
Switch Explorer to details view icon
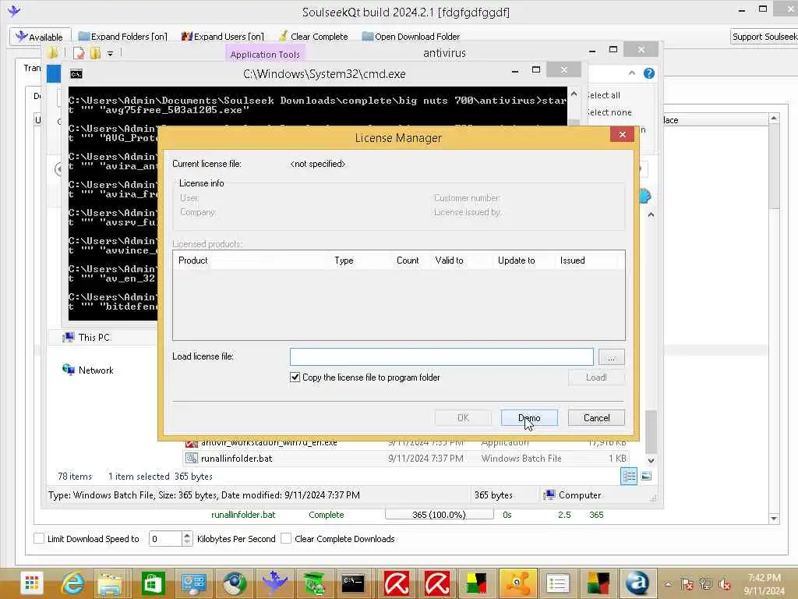click(629, 477)
